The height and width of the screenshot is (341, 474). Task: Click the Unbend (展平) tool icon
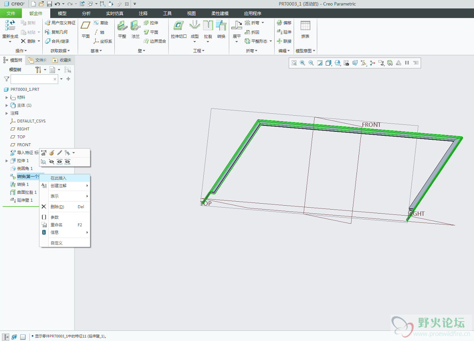[237, 25]
